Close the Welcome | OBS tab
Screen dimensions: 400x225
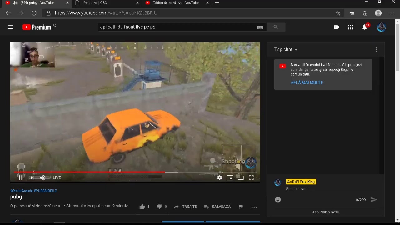pos(137,3)
